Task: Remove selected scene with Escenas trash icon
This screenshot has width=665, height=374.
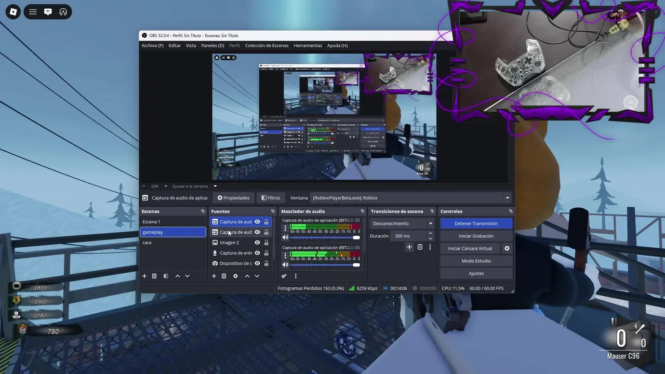Action: coord(154,276)
